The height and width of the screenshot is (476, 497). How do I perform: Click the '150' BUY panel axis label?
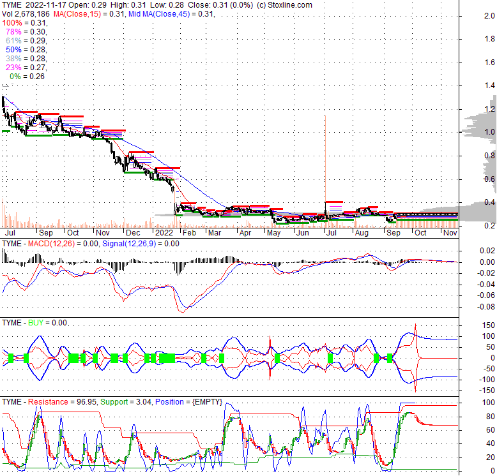pyautogui.click(x=488, y=325)
